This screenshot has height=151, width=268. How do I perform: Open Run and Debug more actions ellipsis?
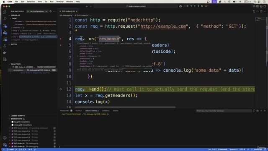54,11
